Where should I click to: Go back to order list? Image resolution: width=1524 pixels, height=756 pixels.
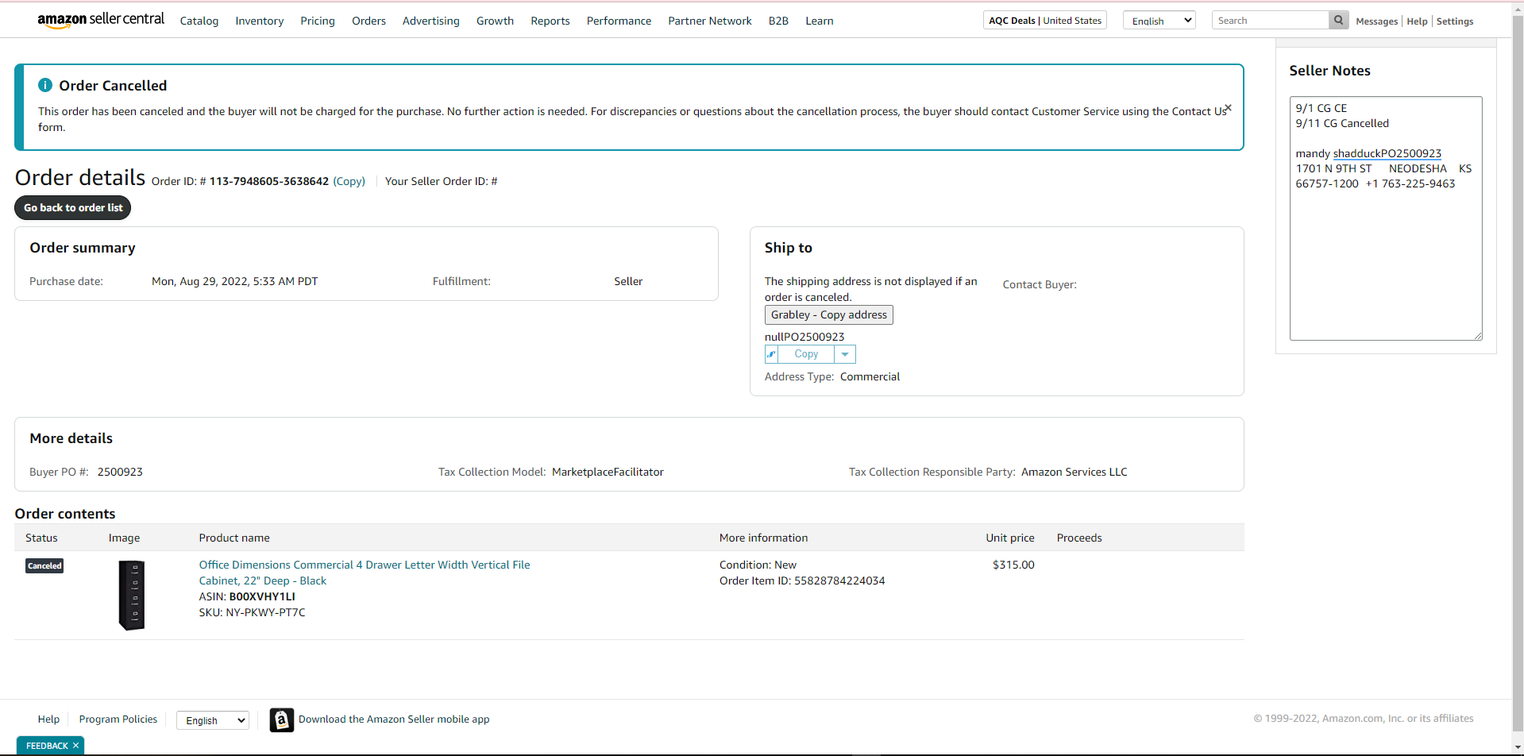tap(73, 208)
